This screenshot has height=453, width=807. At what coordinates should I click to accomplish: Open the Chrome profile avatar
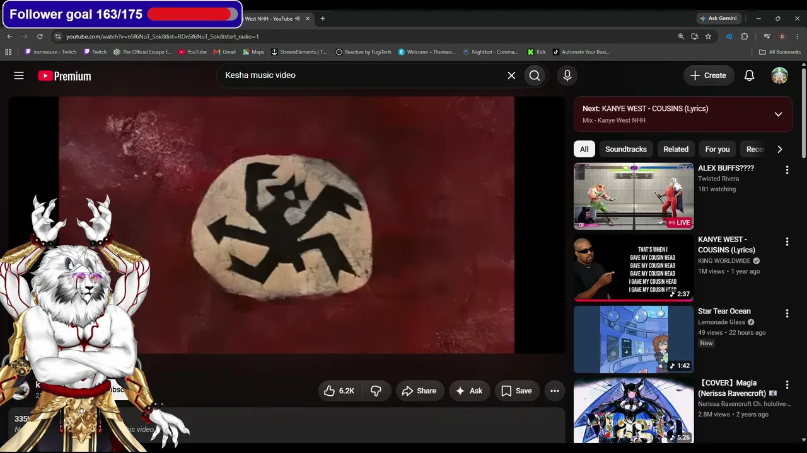(x=782, y=36)
